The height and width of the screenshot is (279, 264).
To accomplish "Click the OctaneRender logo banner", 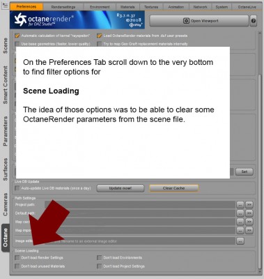I will point(77,20).
